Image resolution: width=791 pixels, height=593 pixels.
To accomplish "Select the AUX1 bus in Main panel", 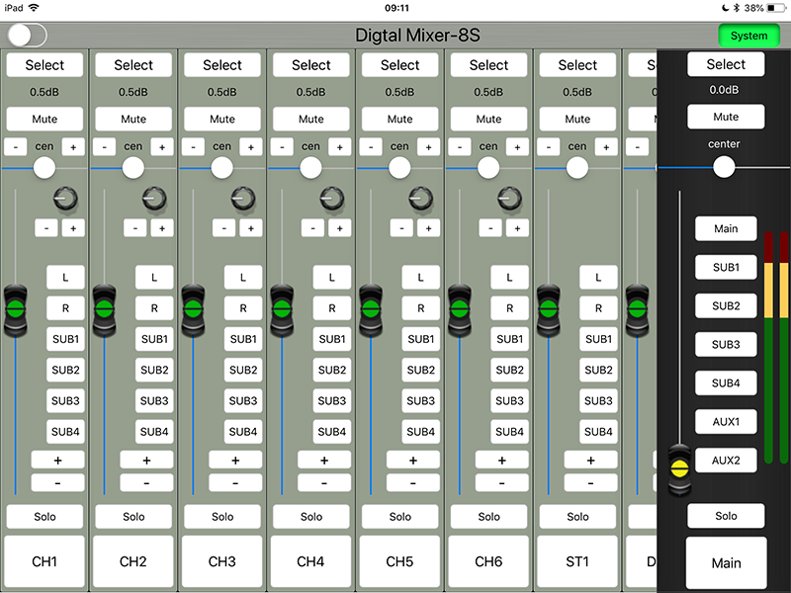I will [726, 422].
